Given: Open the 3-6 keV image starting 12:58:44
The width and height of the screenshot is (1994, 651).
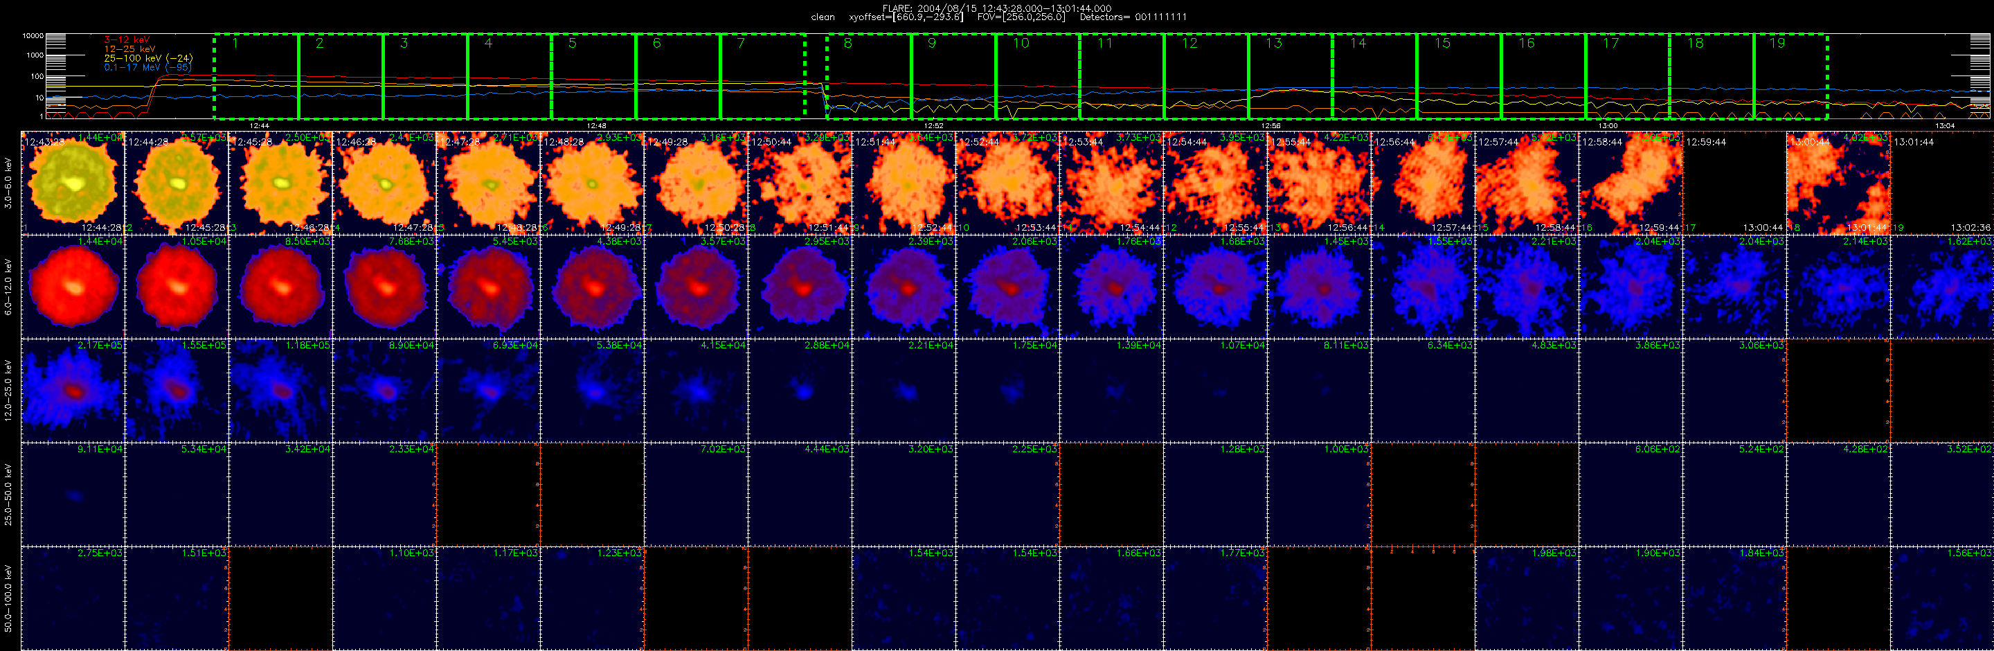Looking at the screenshot, I should (x=1631, y=183).
